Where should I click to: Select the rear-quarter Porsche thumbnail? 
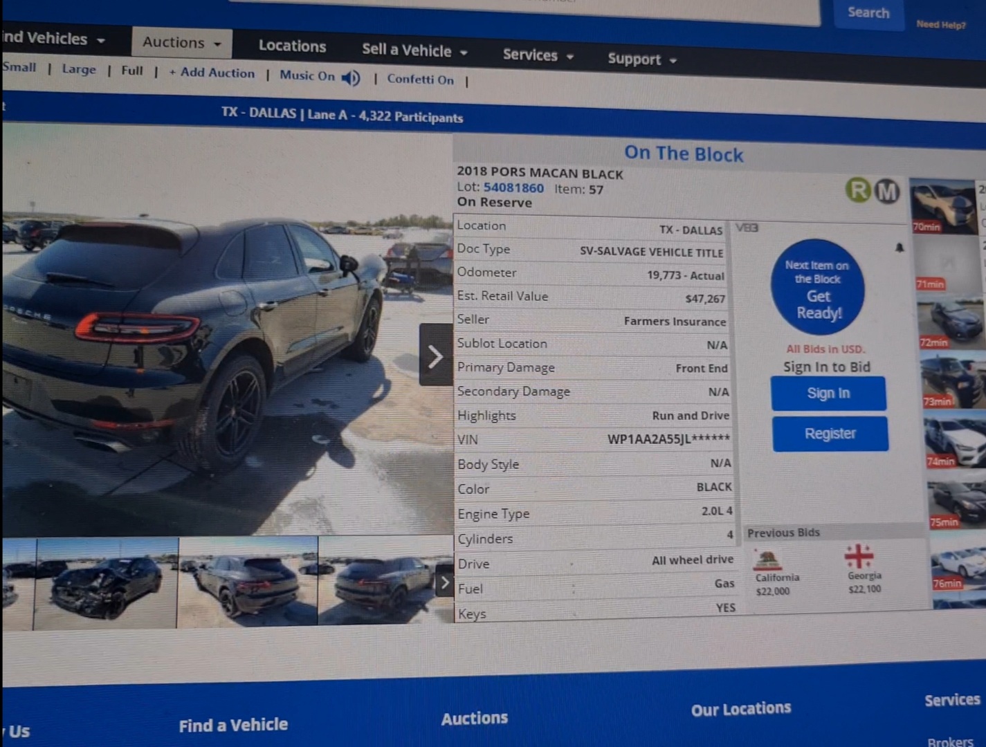point(248,582)
